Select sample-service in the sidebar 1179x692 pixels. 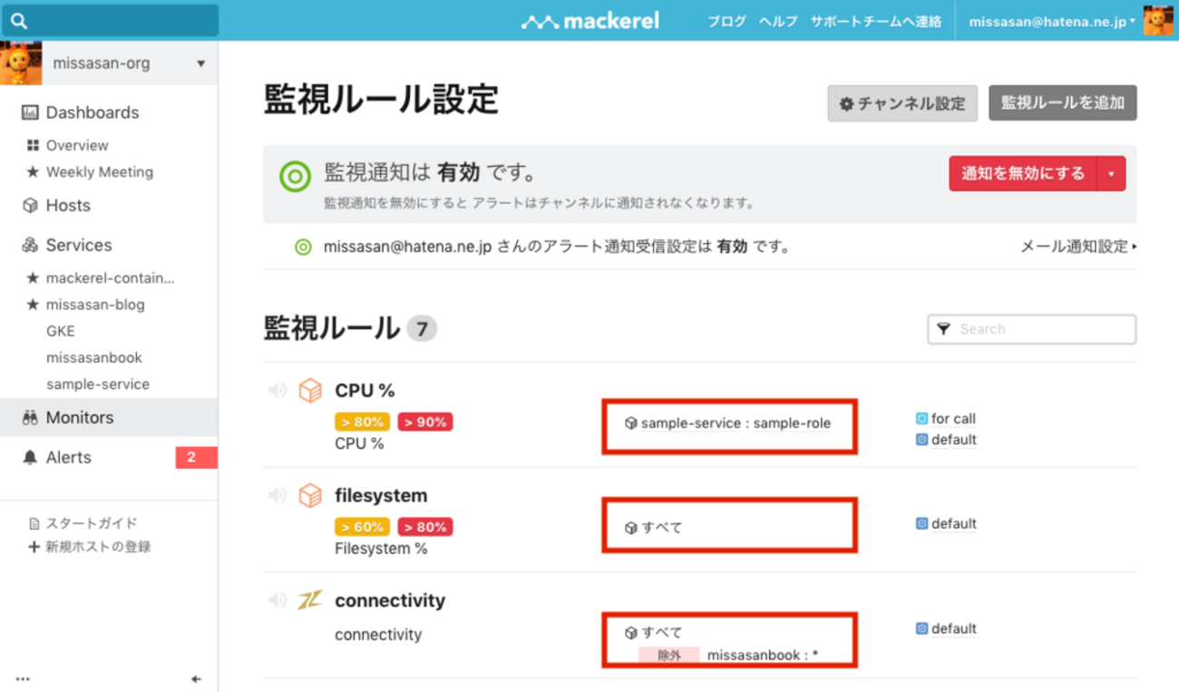(98, 384)
